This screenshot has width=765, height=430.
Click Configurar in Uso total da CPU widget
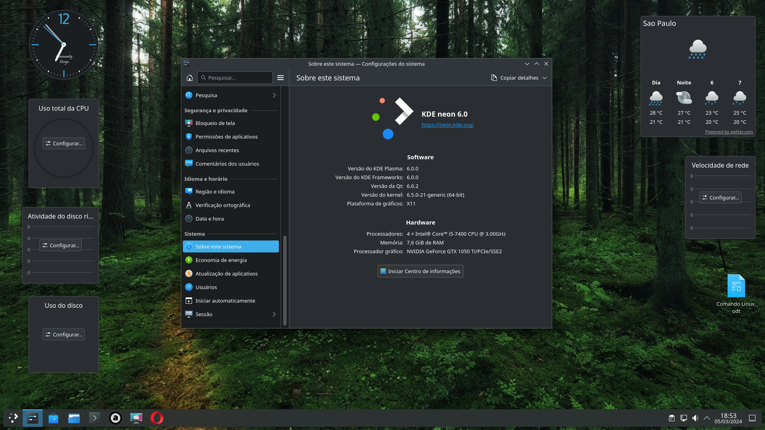click(x=64, y=143)
